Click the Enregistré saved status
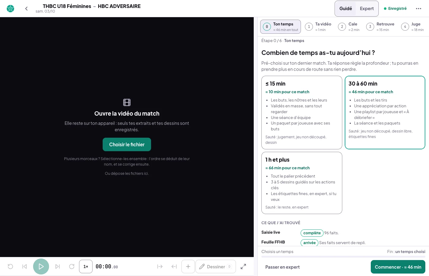This screenshot has width=429, height=276. pyautogui.click(x=395, y=9)
